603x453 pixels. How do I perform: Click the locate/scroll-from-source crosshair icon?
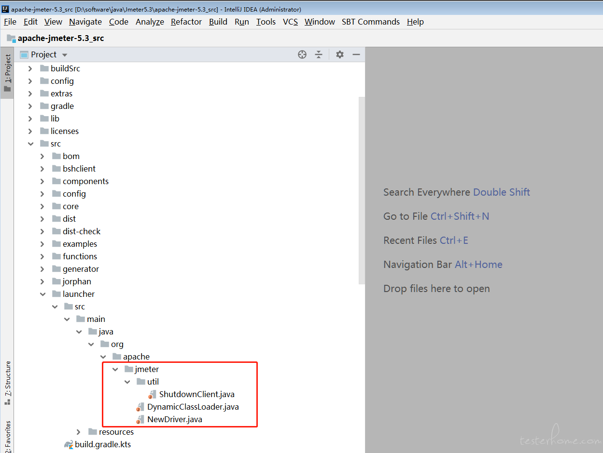pos(302,54)
